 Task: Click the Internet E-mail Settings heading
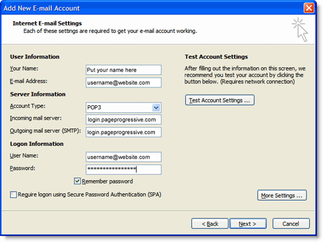pyautogui.click(x=47, y=23)
